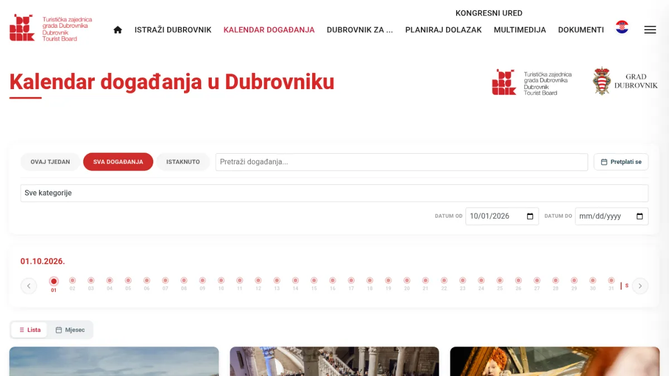Select day 01 on the date timeline

point(54,284)
